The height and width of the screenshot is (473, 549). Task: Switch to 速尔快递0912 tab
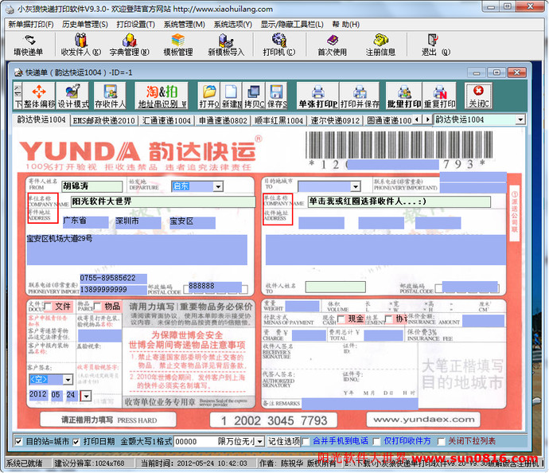(336, 120)
